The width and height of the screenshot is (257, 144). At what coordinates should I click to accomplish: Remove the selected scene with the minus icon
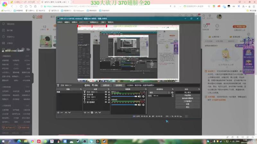pos(62,113)
